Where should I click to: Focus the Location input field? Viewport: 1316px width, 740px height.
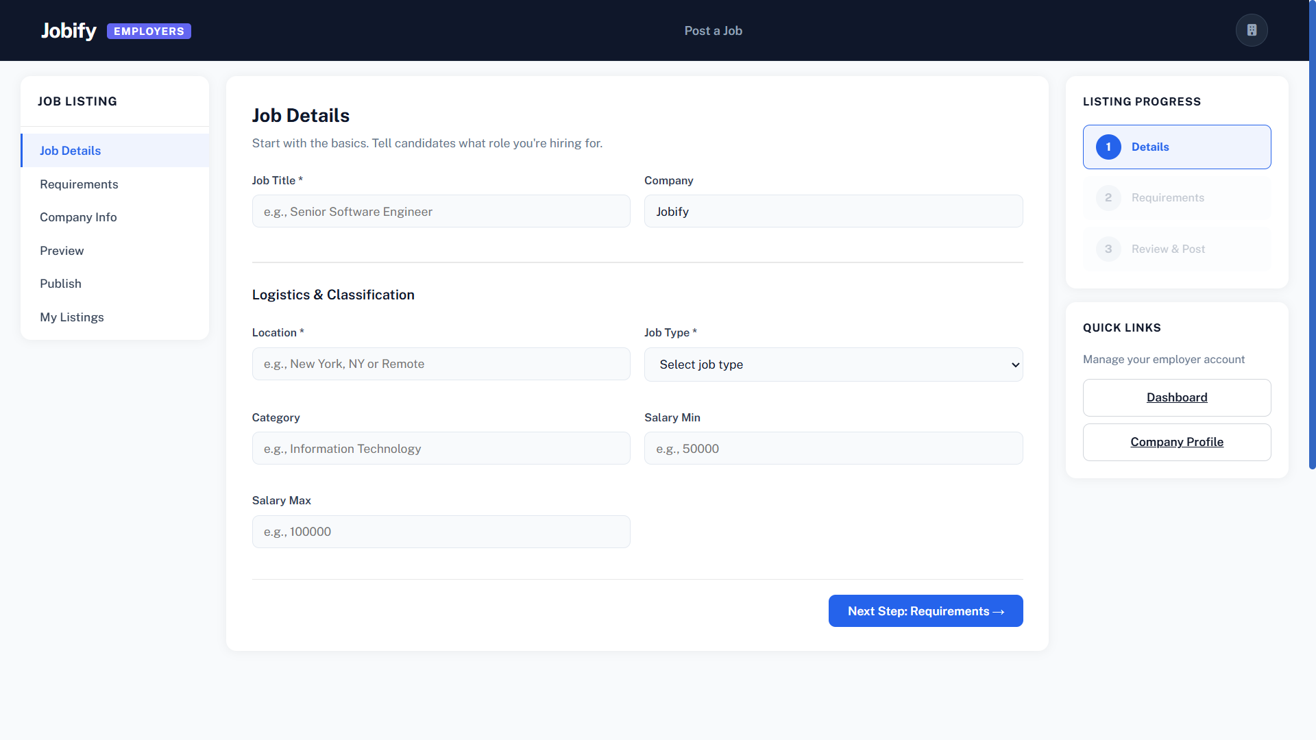tap(441, 364)
